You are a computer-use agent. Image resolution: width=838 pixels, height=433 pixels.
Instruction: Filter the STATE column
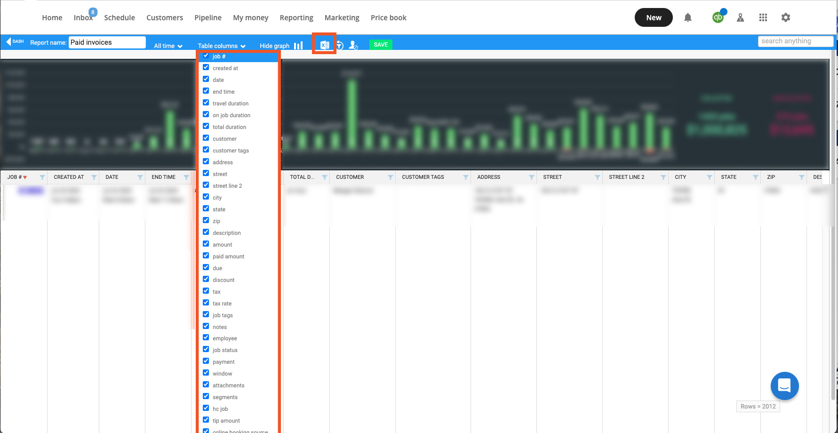[x=756, y=177]
